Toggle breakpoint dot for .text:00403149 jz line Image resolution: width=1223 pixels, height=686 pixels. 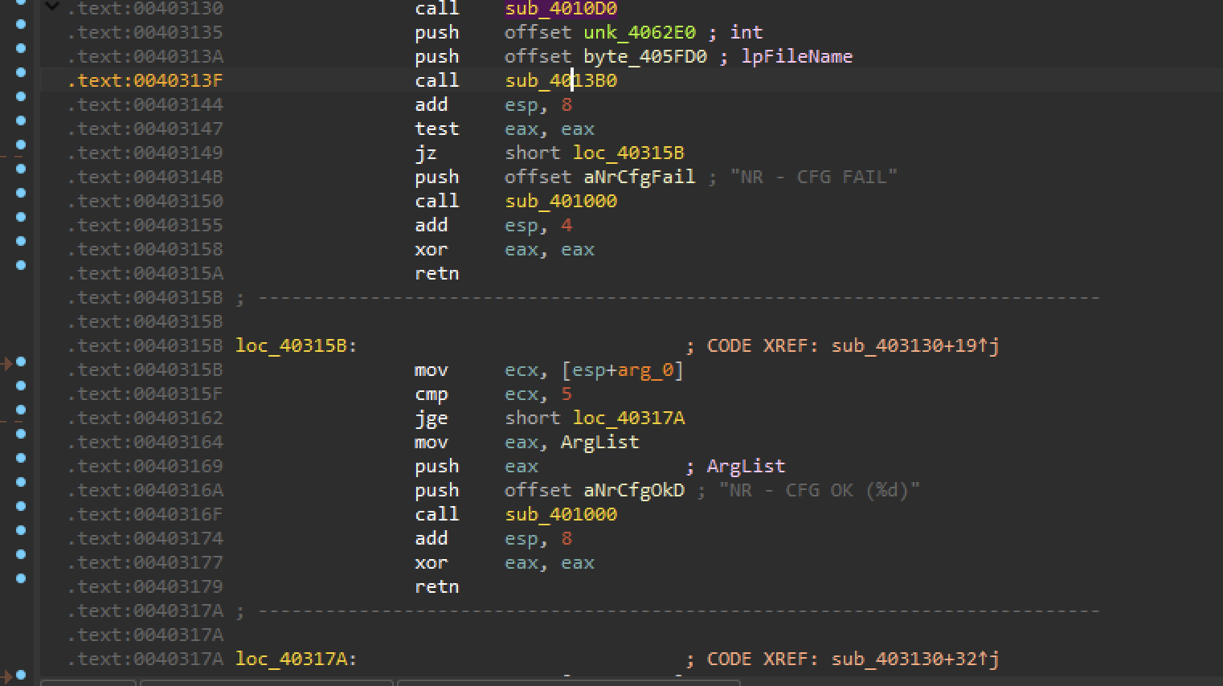pyautogui.click(x=21, y=145)
